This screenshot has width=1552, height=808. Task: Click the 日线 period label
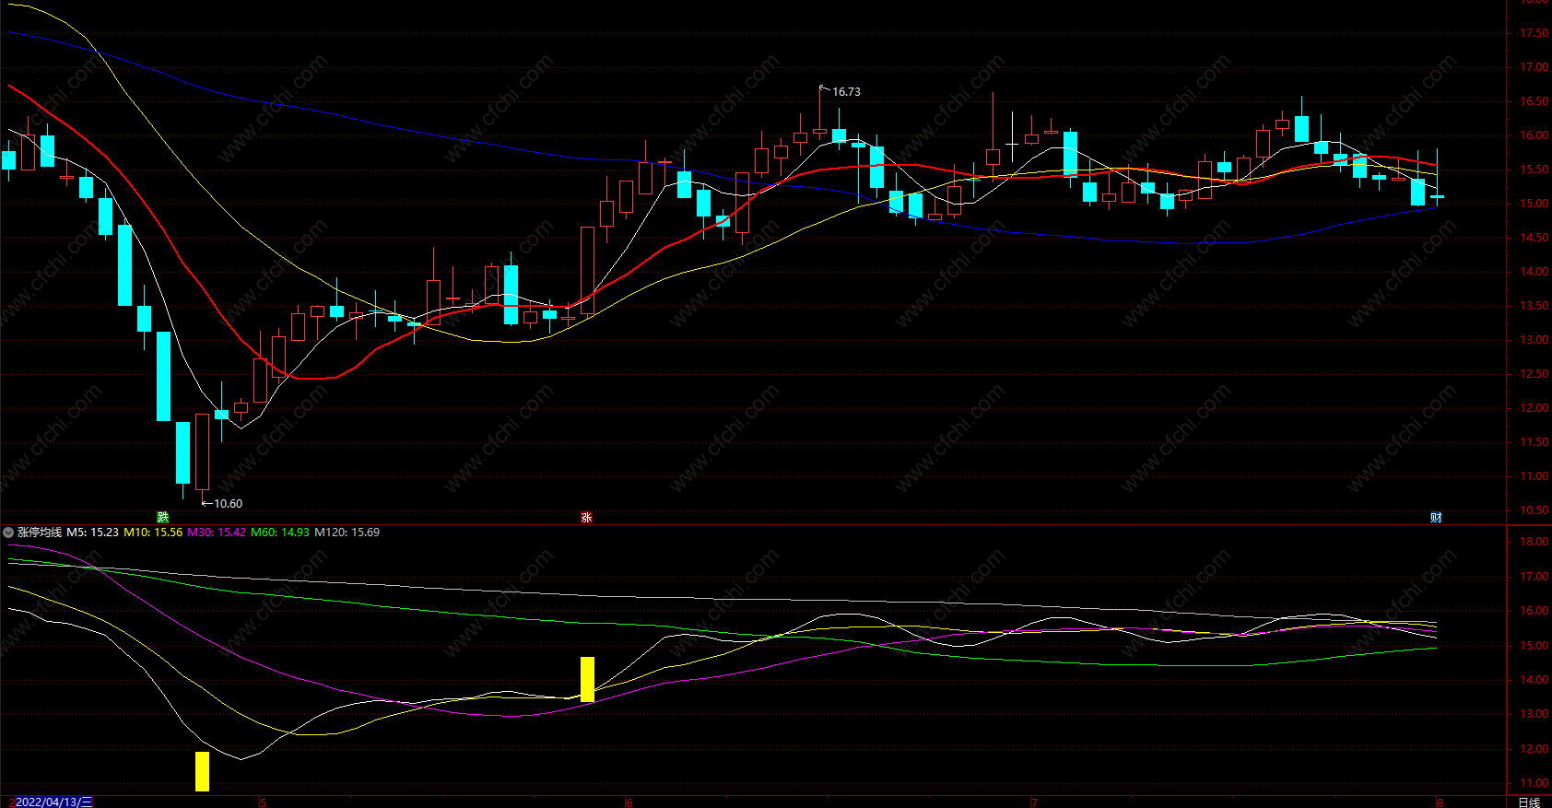pos(1529,802)
